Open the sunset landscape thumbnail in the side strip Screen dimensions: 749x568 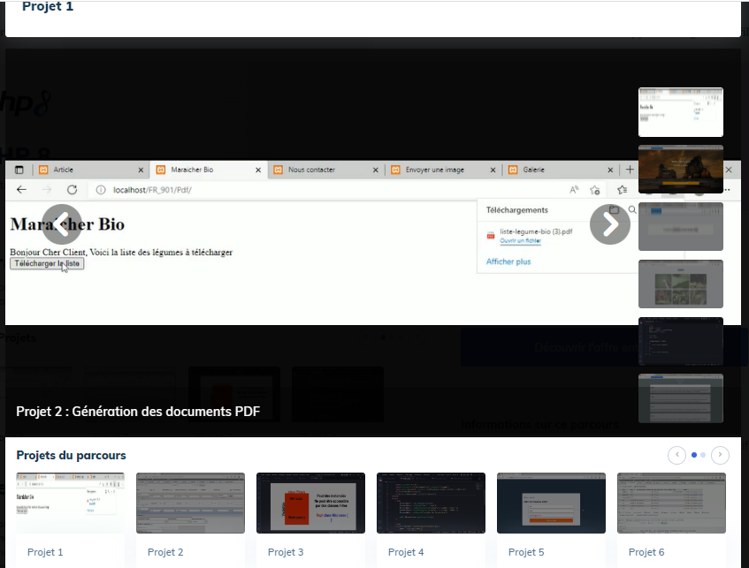tap(681, 169)
